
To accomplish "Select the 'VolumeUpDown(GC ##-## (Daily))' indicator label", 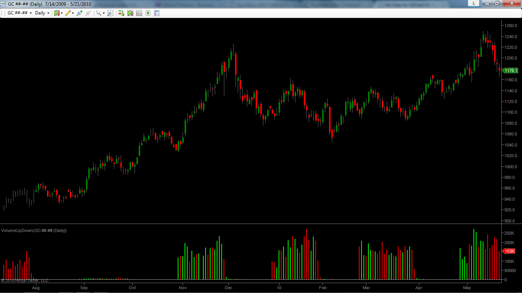I will coord(34,230).
